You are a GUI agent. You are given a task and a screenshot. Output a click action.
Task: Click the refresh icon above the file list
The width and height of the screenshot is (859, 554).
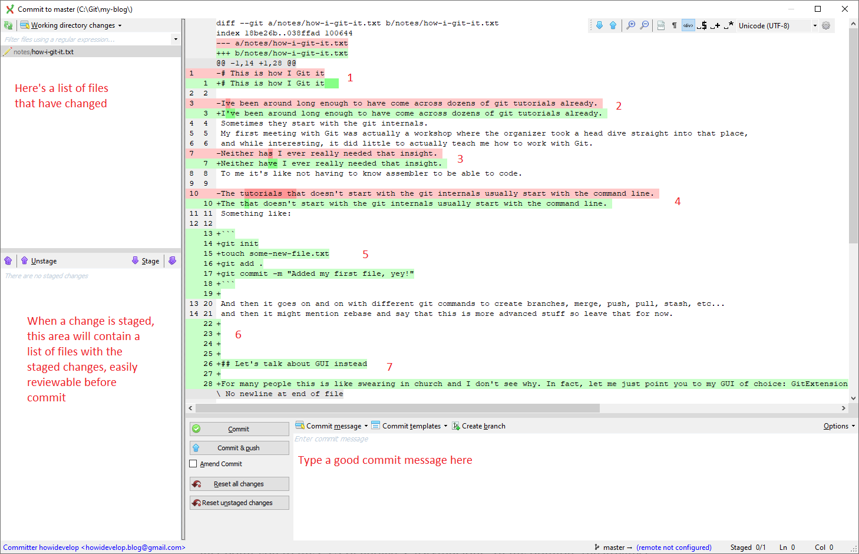point(8,25)
